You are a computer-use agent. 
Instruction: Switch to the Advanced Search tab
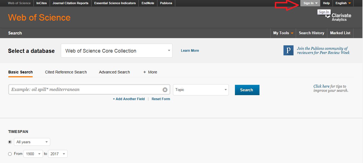114,72
